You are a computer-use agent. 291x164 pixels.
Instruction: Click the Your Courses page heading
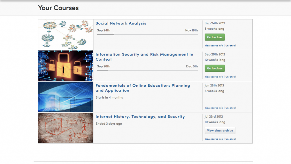tap(58, 8)
